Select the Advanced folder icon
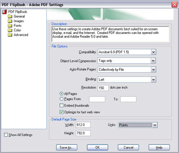This screenshot has height=153, width=179. (x=10, y=35)
